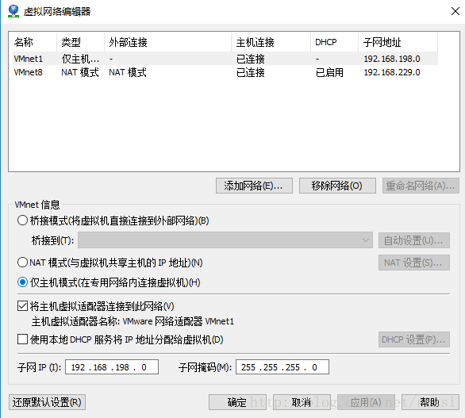
Task: Click 已连接 cell in VMnet8 row
Action: pyautogui.click(x=250, y=72)
